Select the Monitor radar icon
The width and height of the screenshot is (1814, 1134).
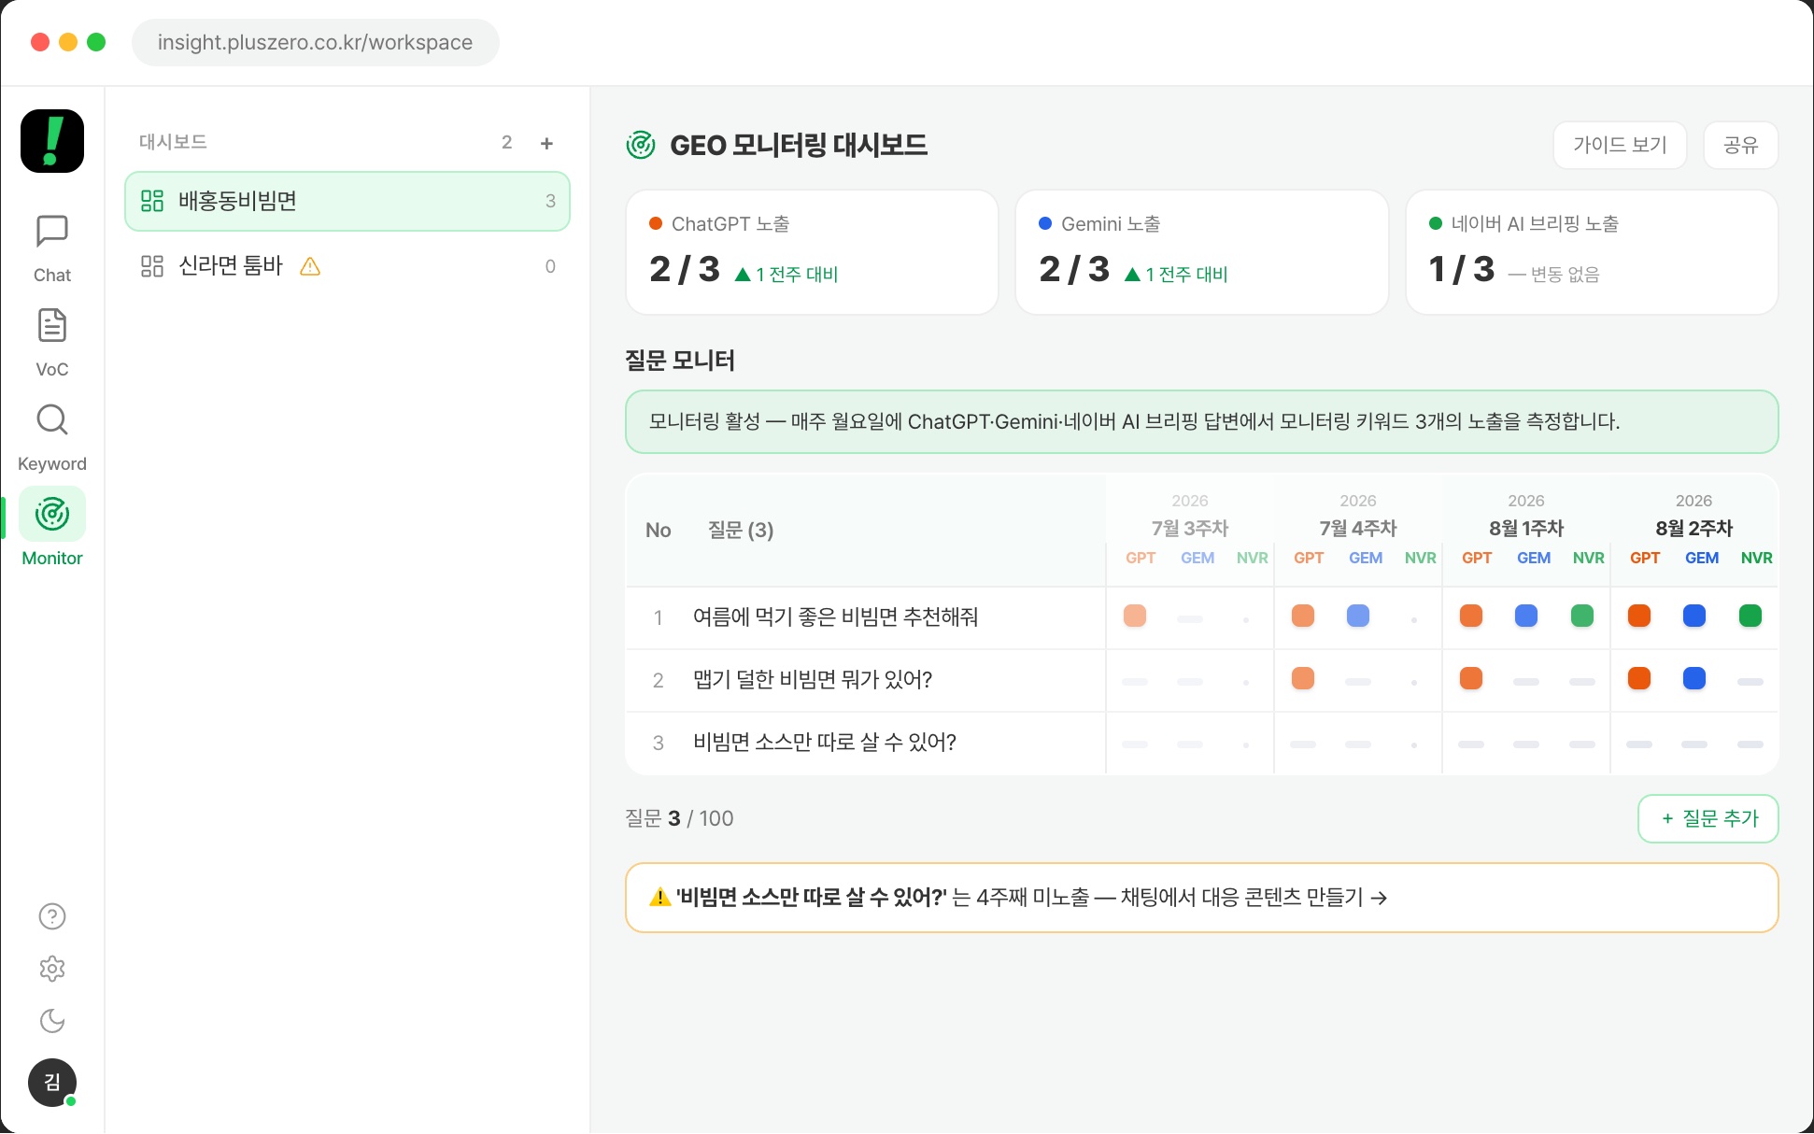coord(52,514)
